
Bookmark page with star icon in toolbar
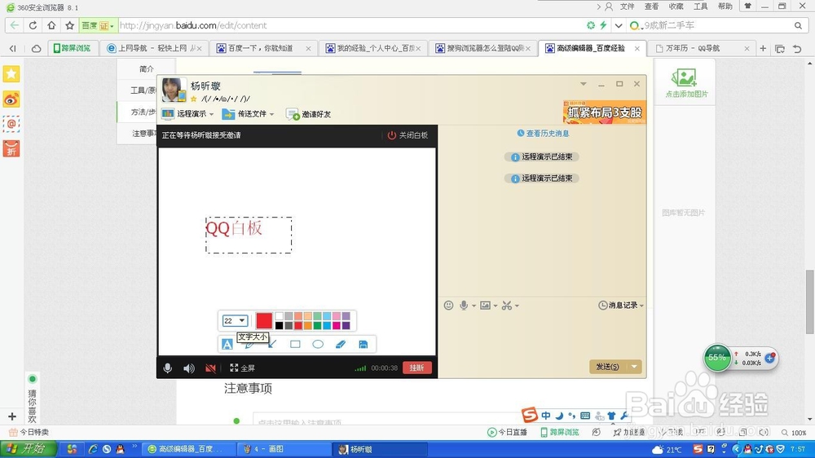point(69,25)
